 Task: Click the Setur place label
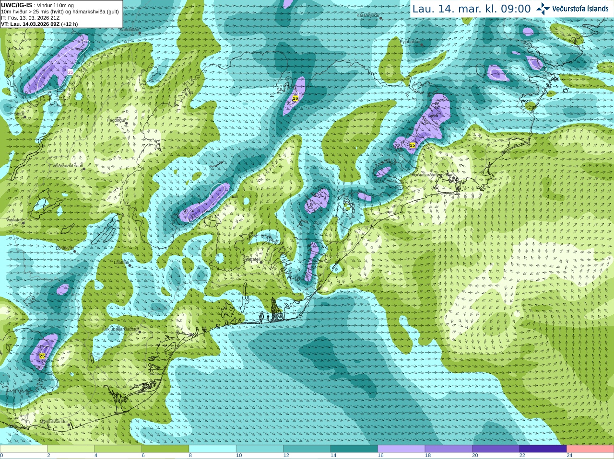pos(19,114)
